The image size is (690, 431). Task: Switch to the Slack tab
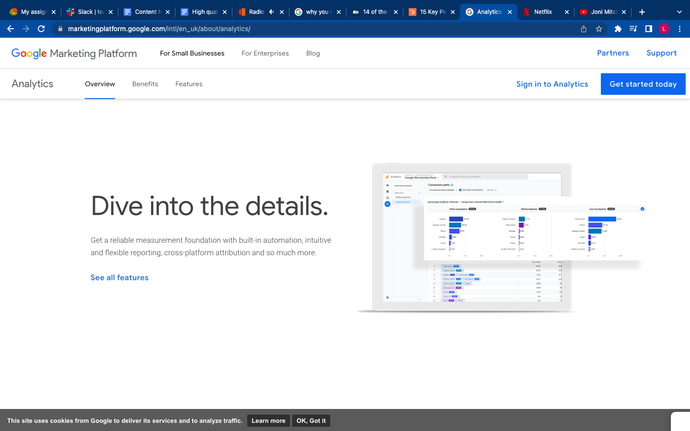click(x=90, y=12)
